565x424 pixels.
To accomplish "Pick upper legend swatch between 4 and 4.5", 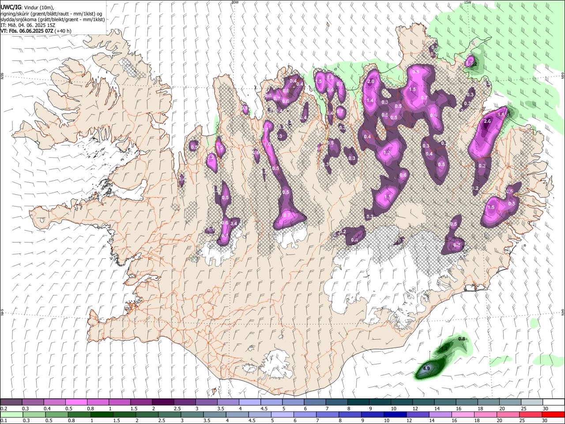I will (249, 402).
